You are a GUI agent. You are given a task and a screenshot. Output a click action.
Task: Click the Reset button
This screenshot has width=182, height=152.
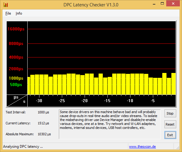click(x=170, y=124)
